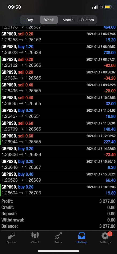Select the Week period filter

49,20
